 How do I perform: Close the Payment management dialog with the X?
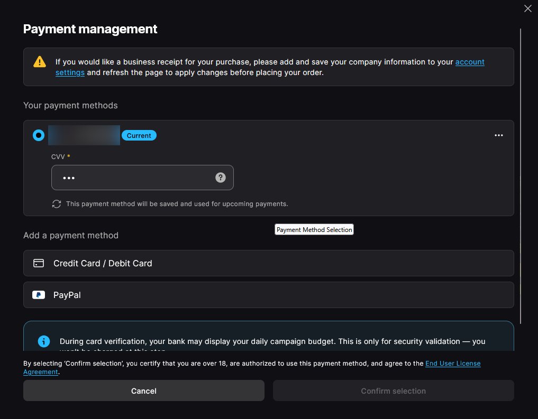coord(528,8)
